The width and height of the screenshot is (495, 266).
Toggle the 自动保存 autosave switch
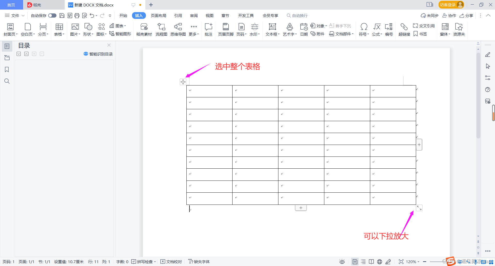click(x=52, y=15)
